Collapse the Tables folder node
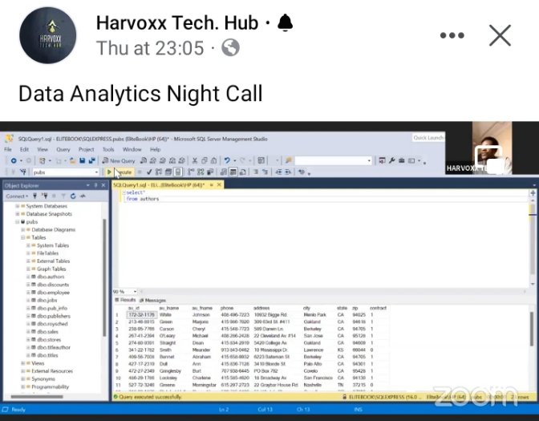Screen dimensions: 539x421 click(x=22, y=237)
